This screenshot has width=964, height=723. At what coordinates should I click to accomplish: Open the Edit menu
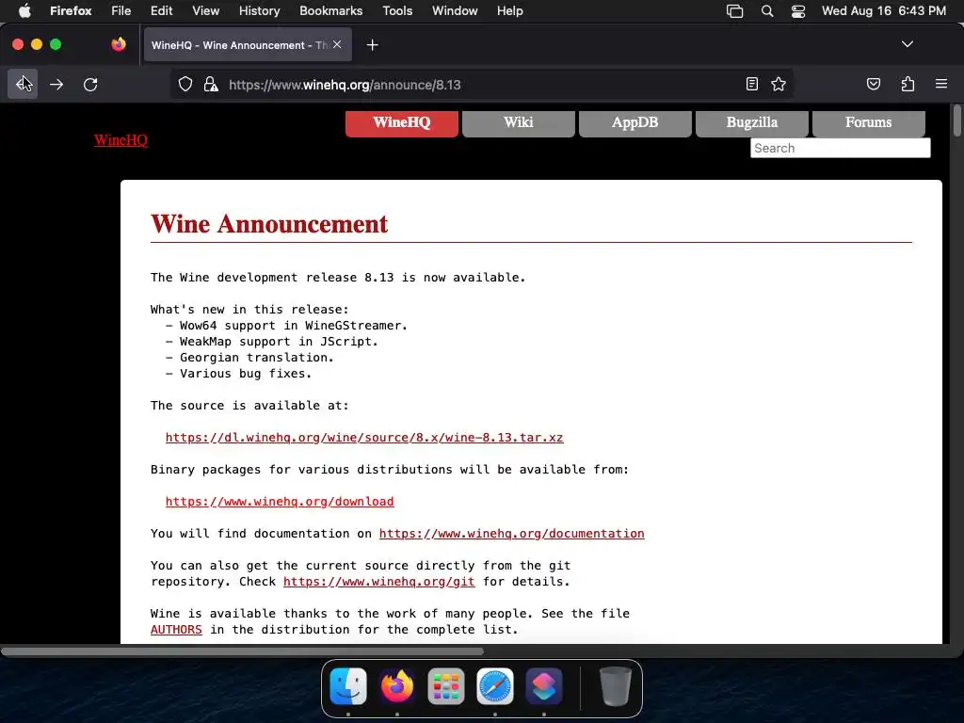[162, 10]
